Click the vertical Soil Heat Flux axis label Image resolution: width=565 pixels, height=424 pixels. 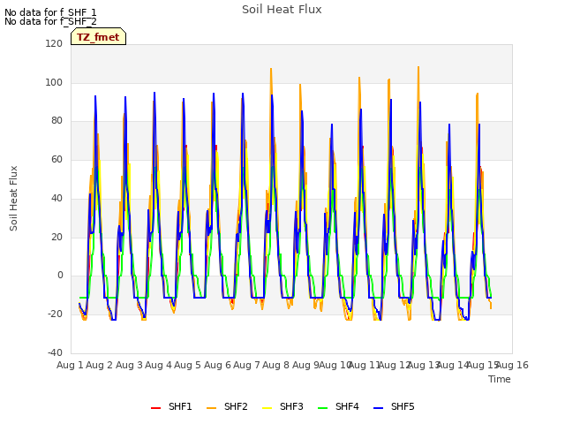13,198
